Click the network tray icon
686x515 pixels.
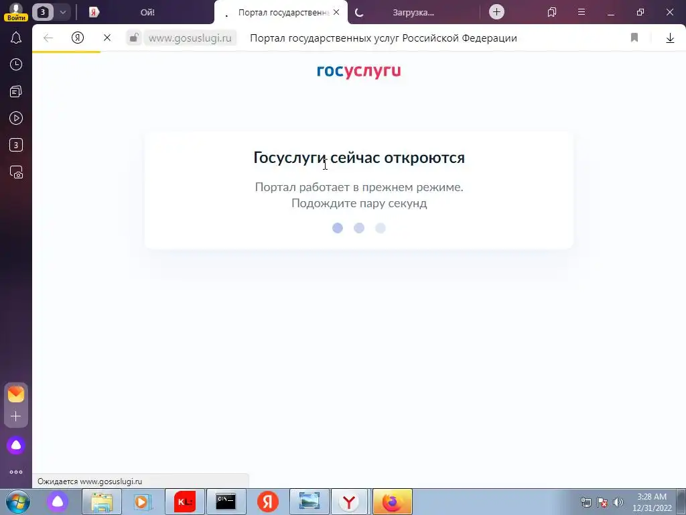[586, 502]
